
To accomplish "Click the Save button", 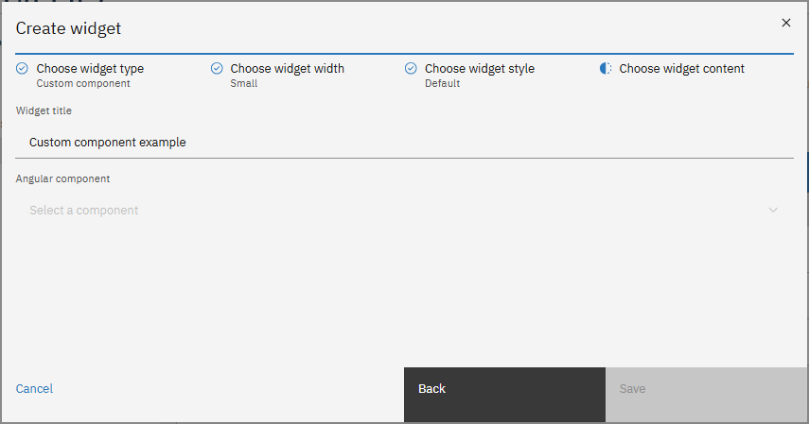I will click(x=706, y=389).
